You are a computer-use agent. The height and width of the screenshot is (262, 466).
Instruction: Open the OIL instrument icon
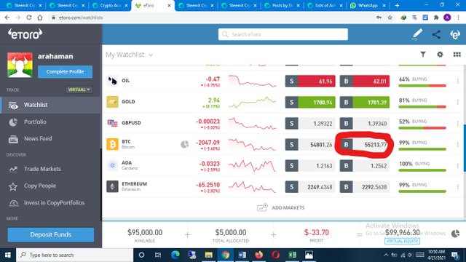112,81
